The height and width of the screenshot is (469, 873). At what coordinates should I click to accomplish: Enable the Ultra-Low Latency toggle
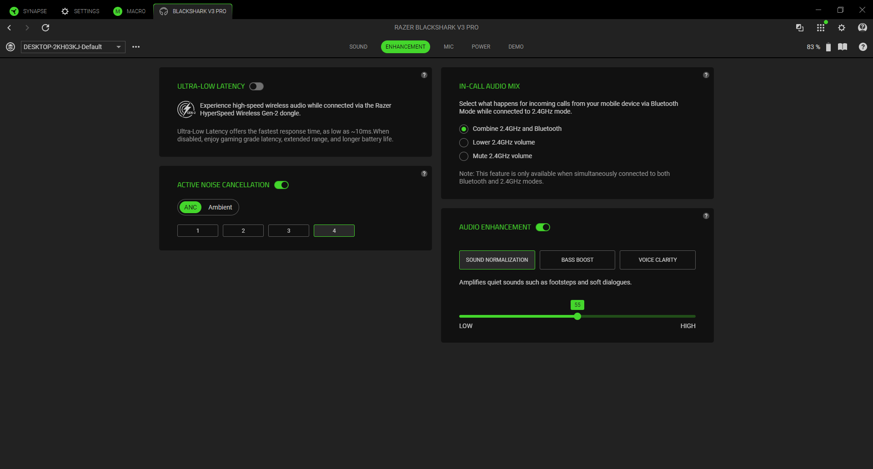click(x=256, y=86)
